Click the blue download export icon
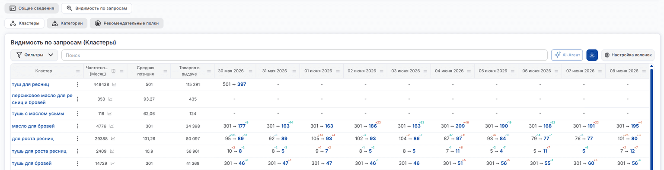The image size is (664, 170). click(592, 55)
